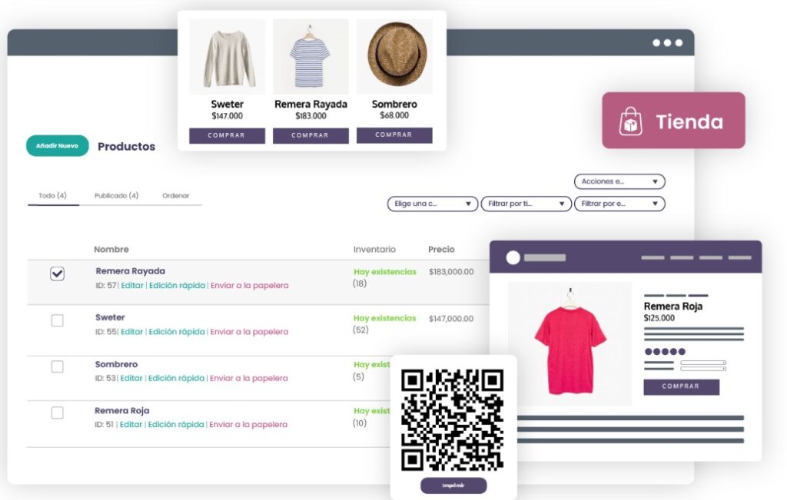Click COMPRAR under Sombrero
787x500 pixels.
(x=394, y=135)
